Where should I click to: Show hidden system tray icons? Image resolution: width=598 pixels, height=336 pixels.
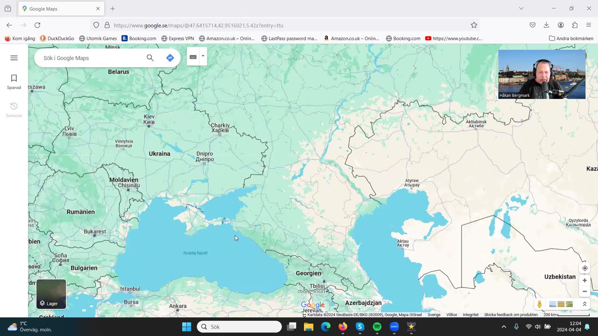pos(504,327)
